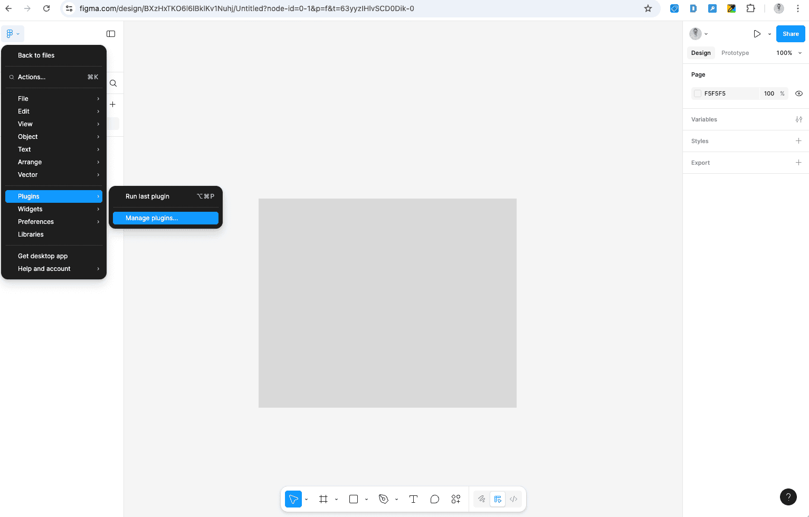Select the Frame tool

coord(323,499)
